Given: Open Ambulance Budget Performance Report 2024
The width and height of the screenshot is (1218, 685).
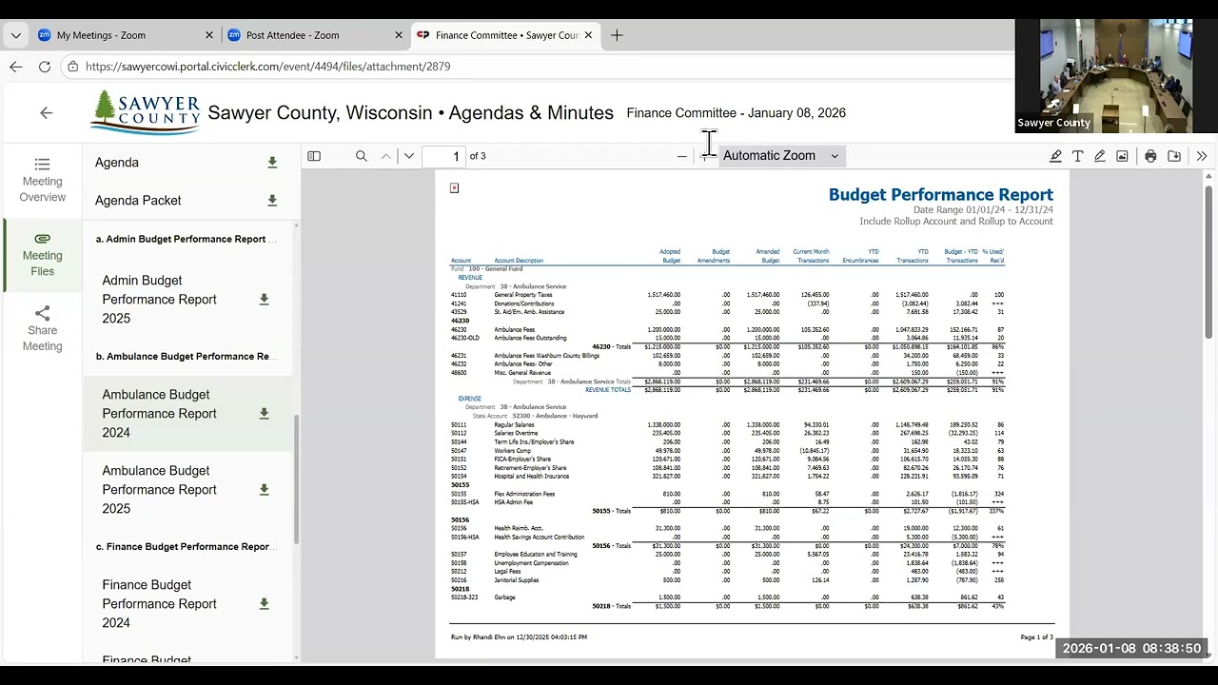Looking at the screenshot, I should (x=160, y=414).
